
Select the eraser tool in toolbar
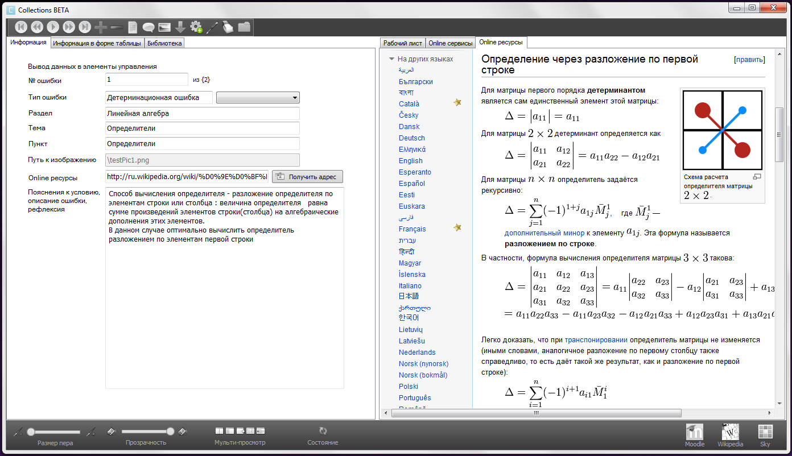[228, 27]
